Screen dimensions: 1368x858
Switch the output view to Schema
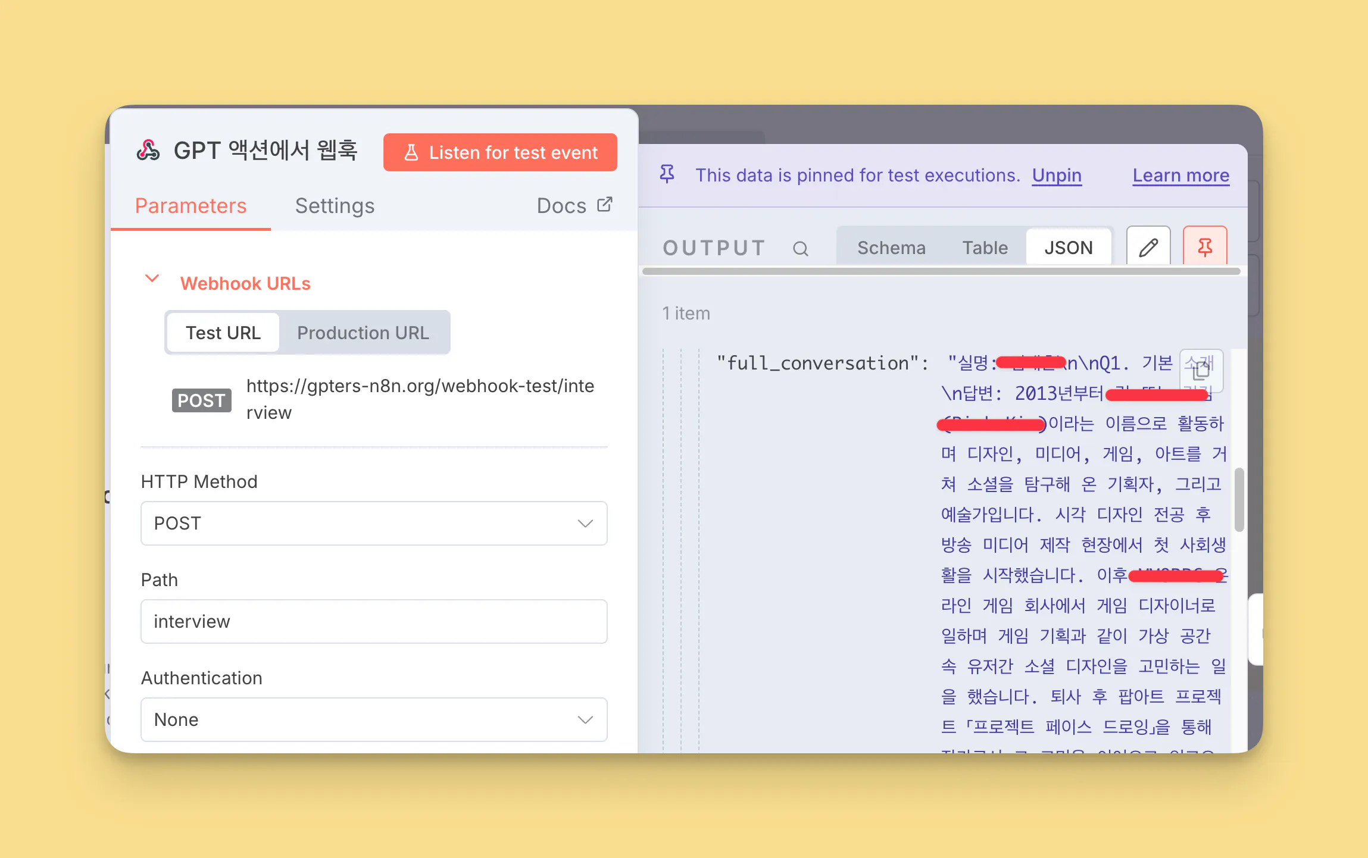click(891, 248)
